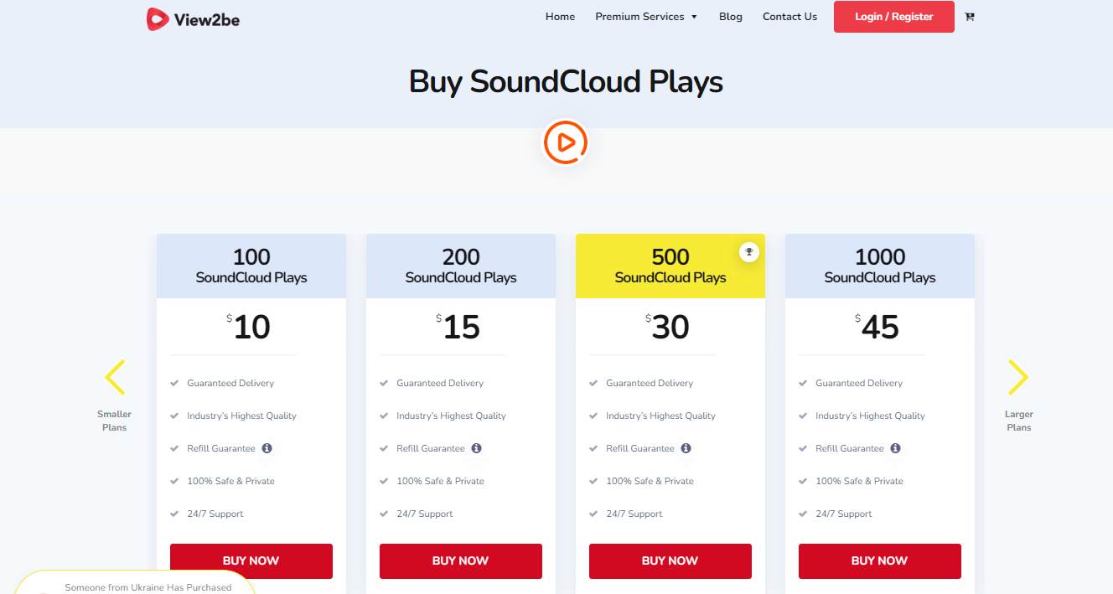Click the trophy badge on 500 plan
Viewport: 1113px width, 594px height.
(x=749, y=252)
